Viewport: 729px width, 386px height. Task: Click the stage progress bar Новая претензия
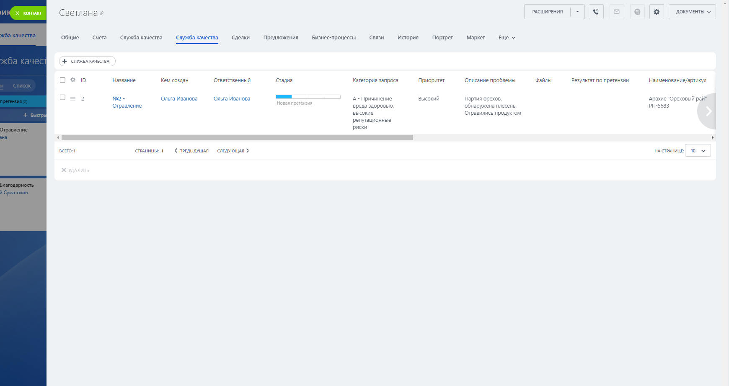point(308,97)
